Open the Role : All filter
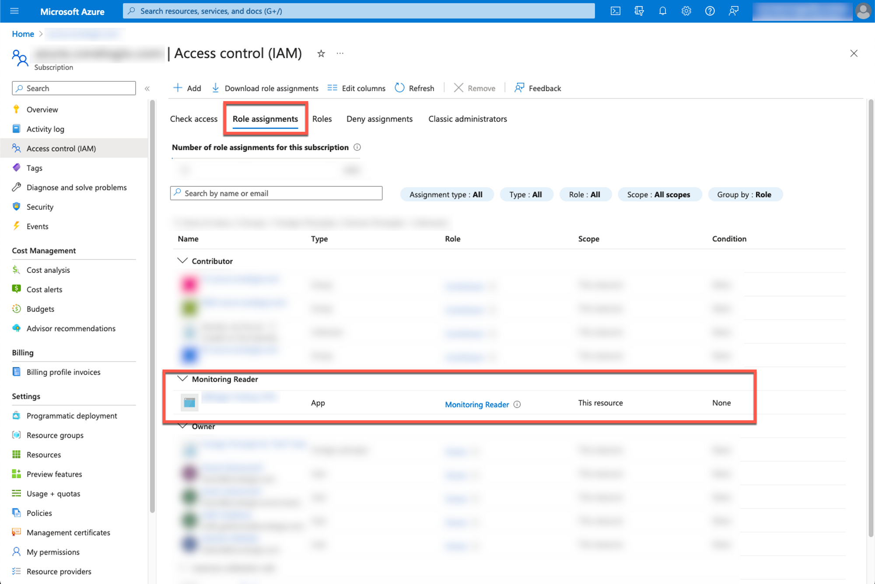 [x=584, y=195]
